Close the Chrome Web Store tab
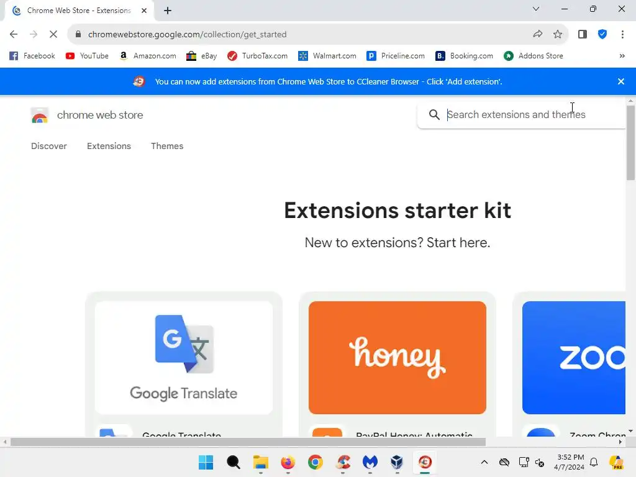The image size is (636, 477). point(144,11)
